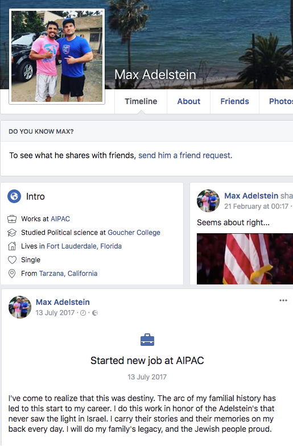Image resolution: width=293 pixels, height=446 pixels.
Task: Open Fort Lauderdale, Florida link
Action: [x=84, y=246]
